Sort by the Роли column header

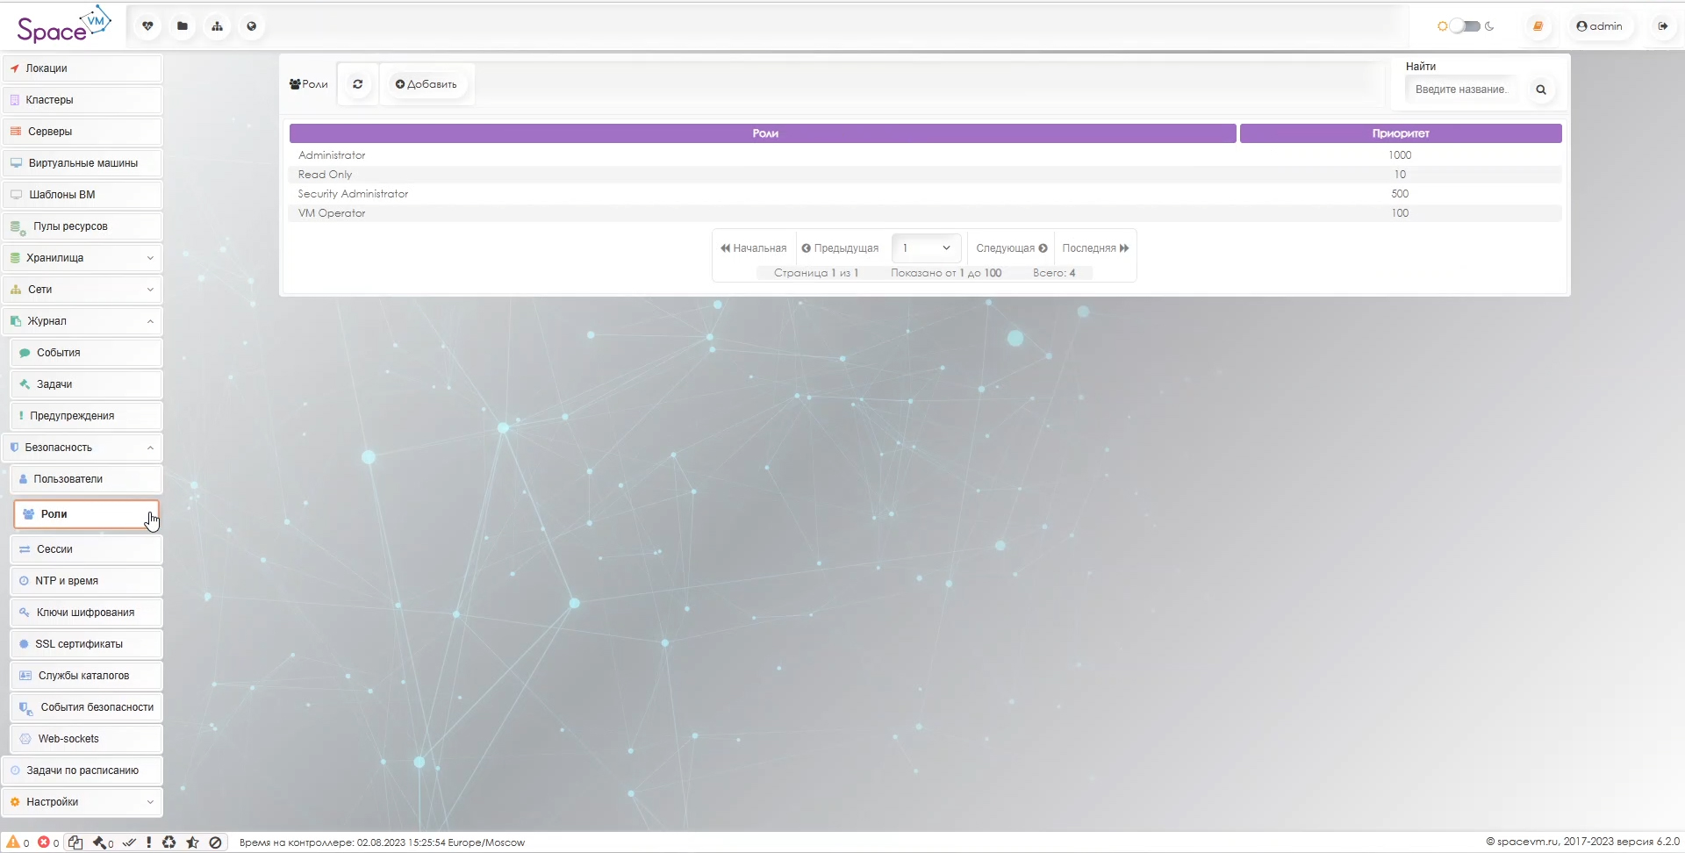[763, 133]
